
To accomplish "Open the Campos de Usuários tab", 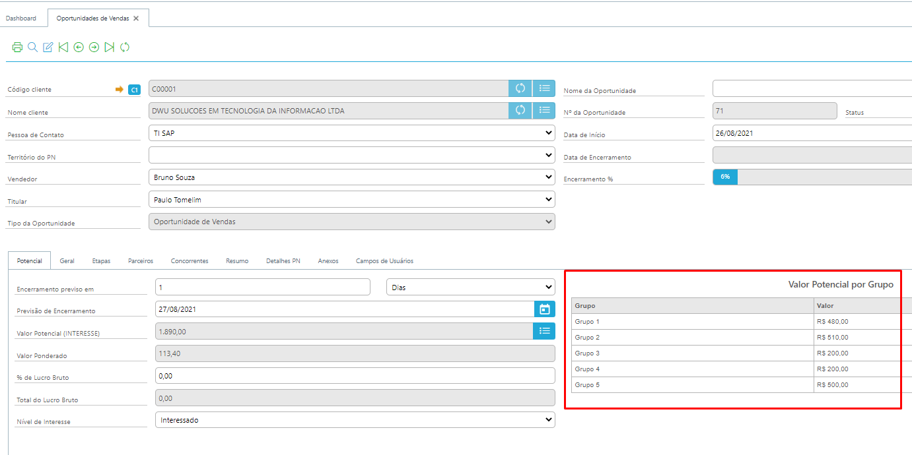I will [x=384, y=261].
